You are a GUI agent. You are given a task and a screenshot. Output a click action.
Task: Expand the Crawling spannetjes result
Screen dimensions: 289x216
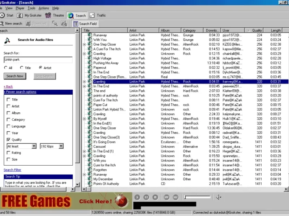coord(84,156)
